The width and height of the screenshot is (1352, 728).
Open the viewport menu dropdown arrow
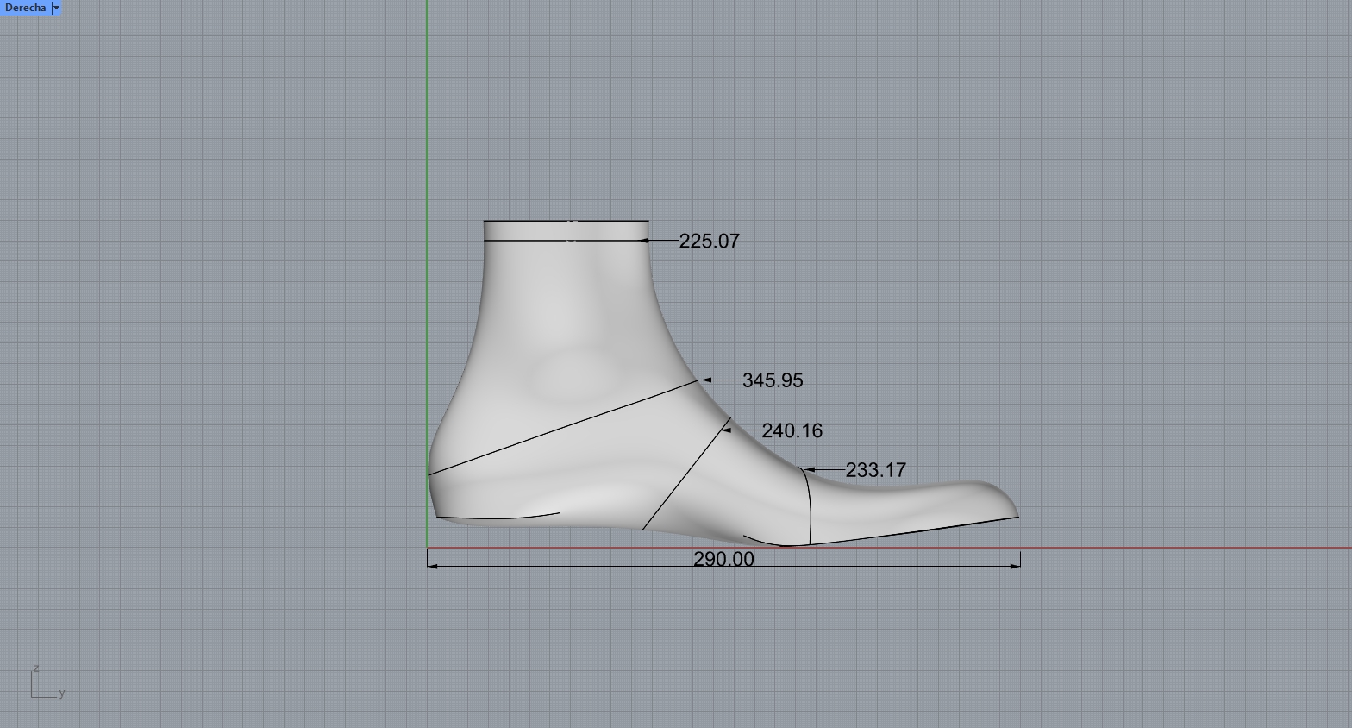(56, 8)
